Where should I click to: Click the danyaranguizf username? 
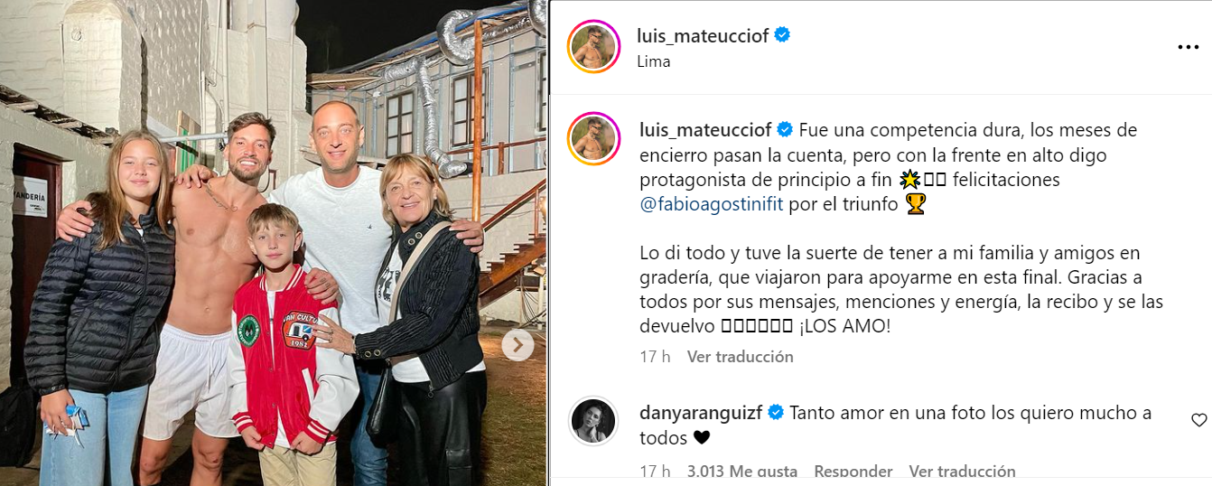click(x=701, y=413)
